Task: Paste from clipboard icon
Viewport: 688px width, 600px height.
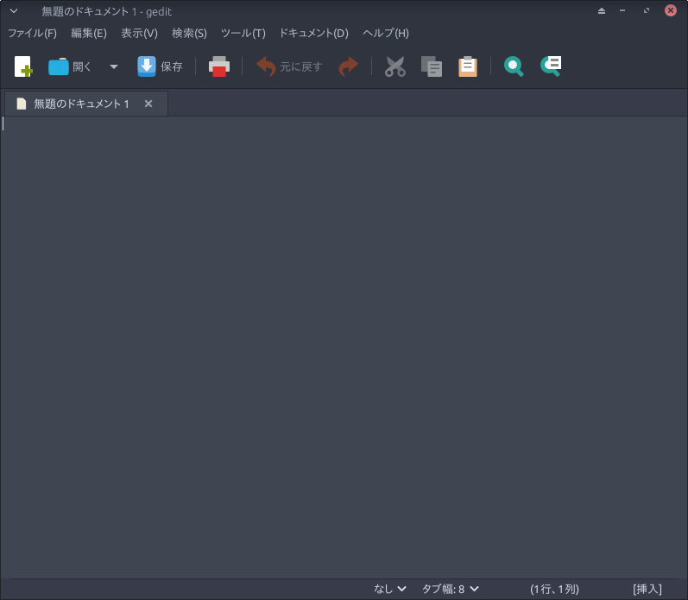Action: pos(468,66)
